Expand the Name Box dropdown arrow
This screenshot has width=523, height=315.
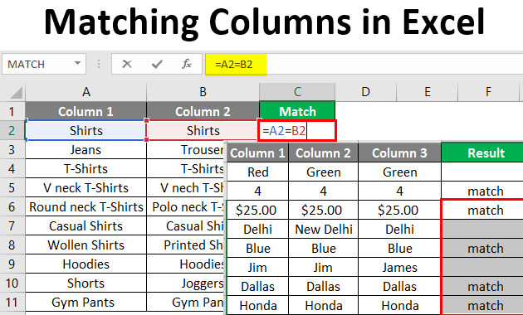[77, 63]
